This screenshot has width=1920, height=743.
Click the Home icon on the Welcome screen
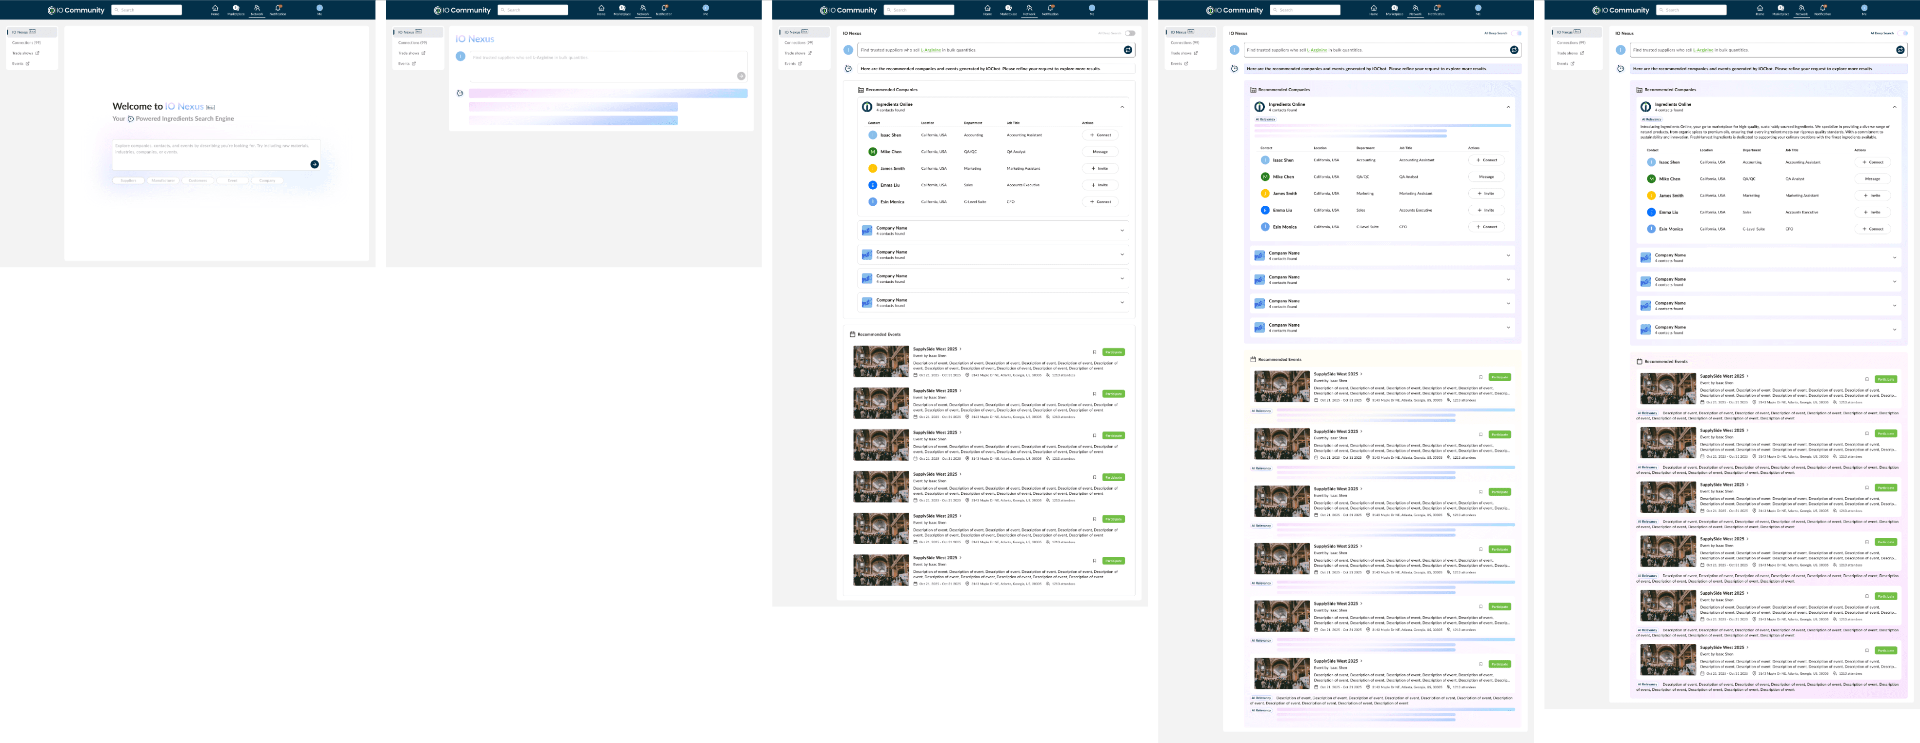click(x=215, y=9)
